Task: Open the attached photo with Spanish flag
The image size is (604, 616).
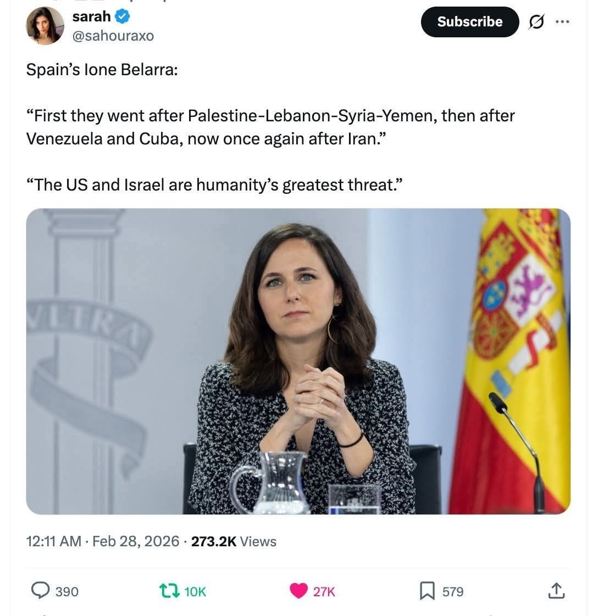Action: 298,361
